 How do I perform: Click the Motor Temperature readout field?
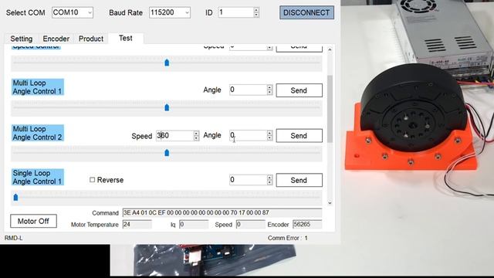point(137,225)
